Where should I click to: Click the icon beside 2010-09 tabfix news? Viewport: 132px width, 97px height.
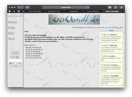click(x=102, y=56)
